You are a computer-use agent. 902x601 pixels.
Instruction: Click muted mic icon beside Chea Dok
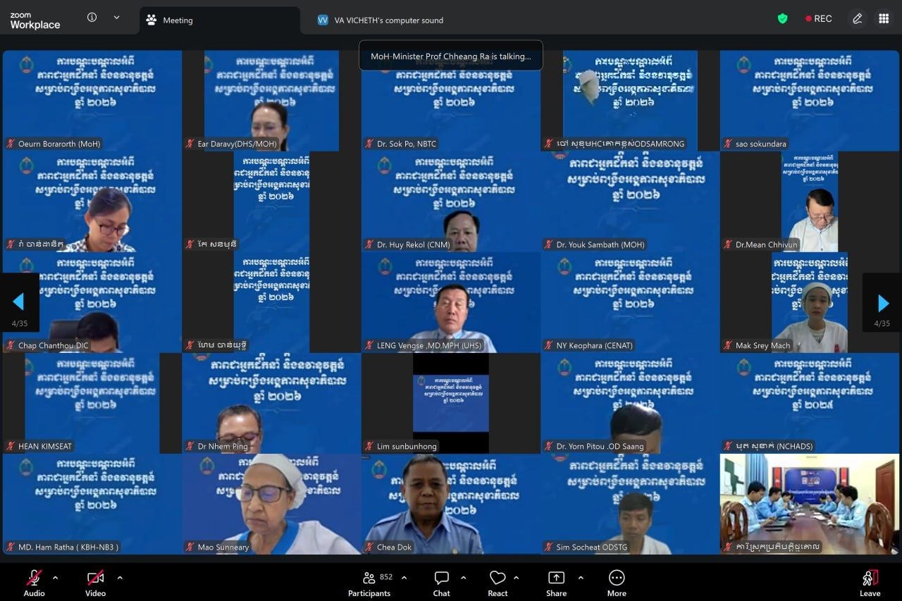369,547
